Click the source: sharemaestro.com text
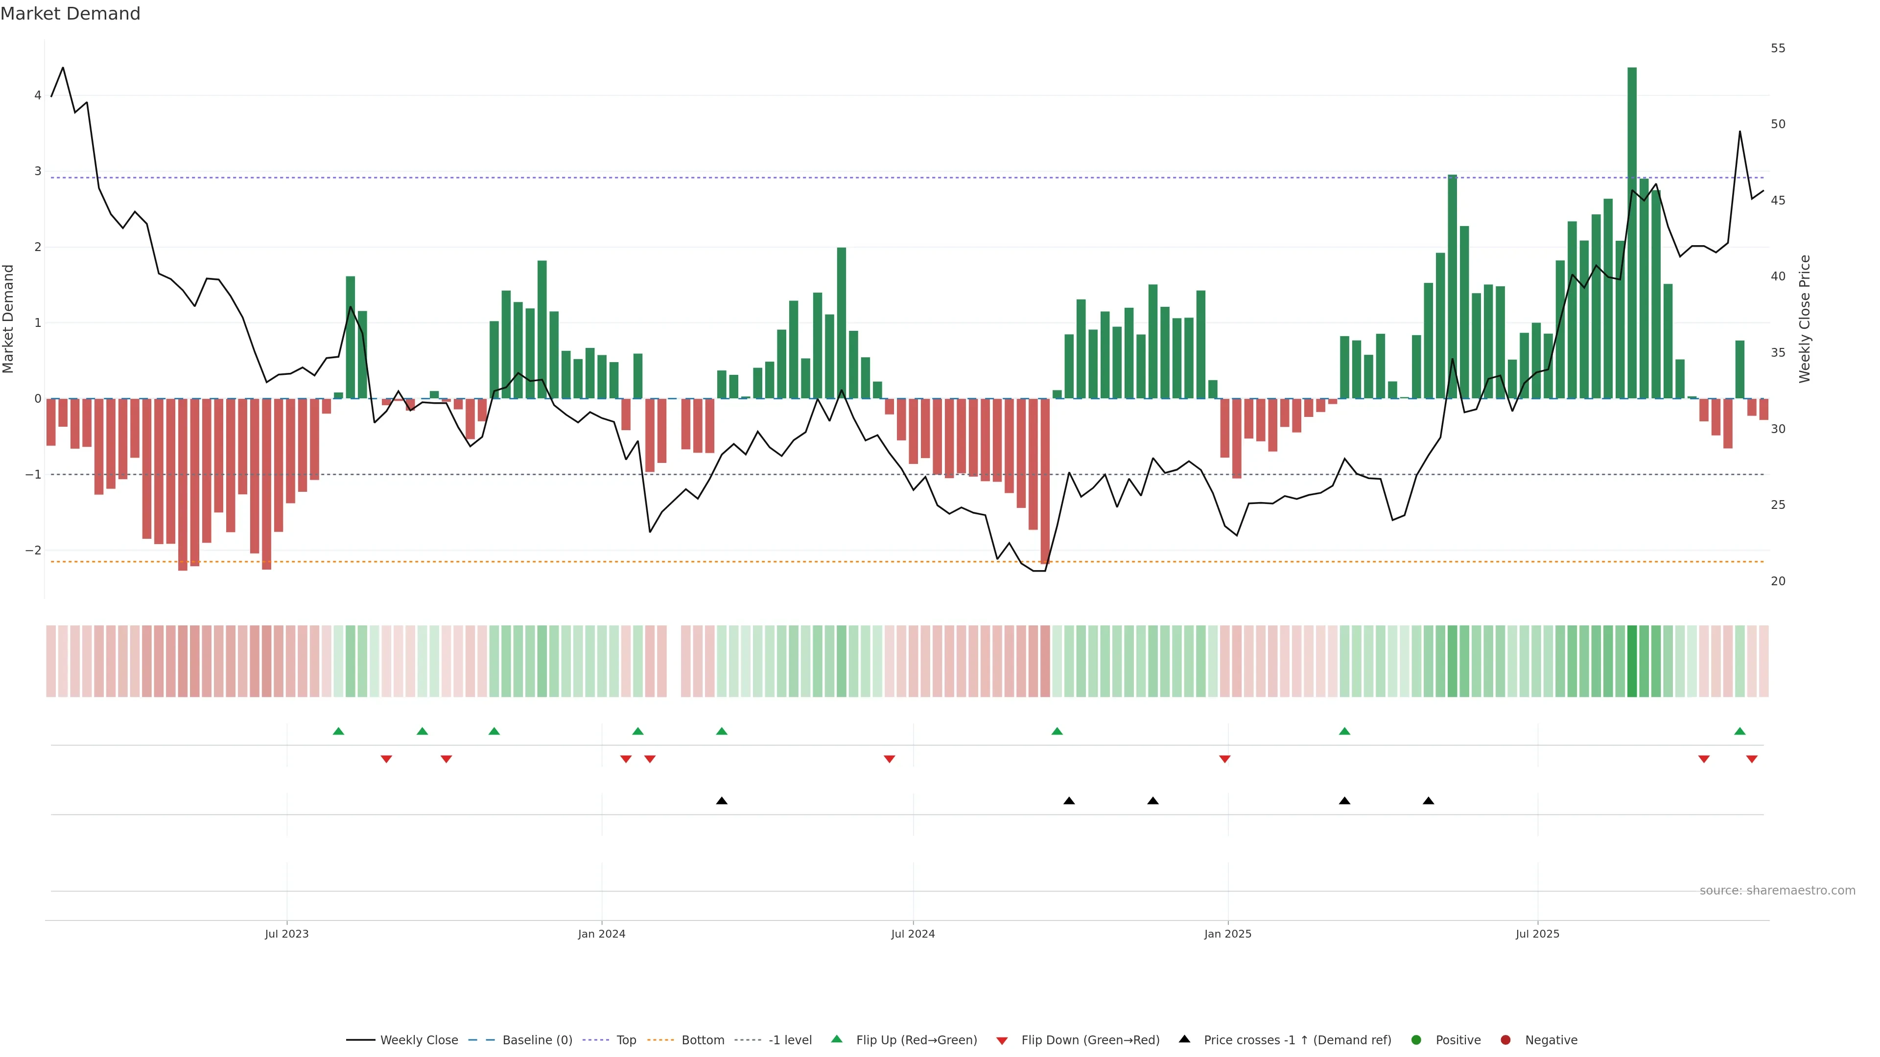1880x1057 pixels. [x=1777, y=890]
